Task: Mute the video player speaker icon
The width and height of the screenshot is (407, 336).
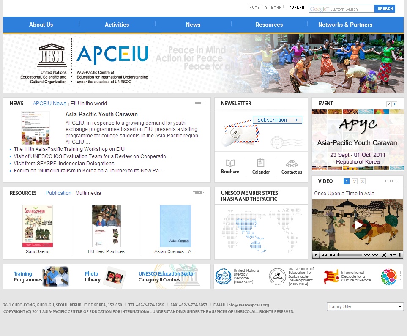Action: [391, 254]
